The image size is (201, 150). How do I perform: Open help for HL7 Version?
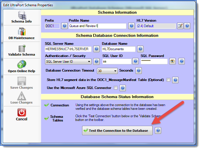[x=187, y=26]
